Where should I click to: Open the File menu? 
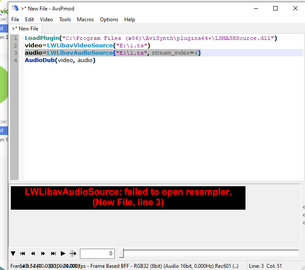point(15,20)
